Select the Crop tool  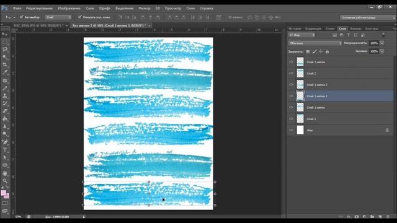click(x=5, y=65)
